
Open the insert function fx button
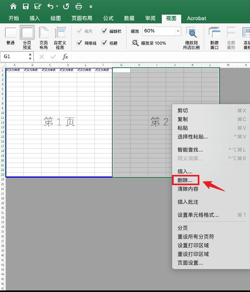coord(65,57)
